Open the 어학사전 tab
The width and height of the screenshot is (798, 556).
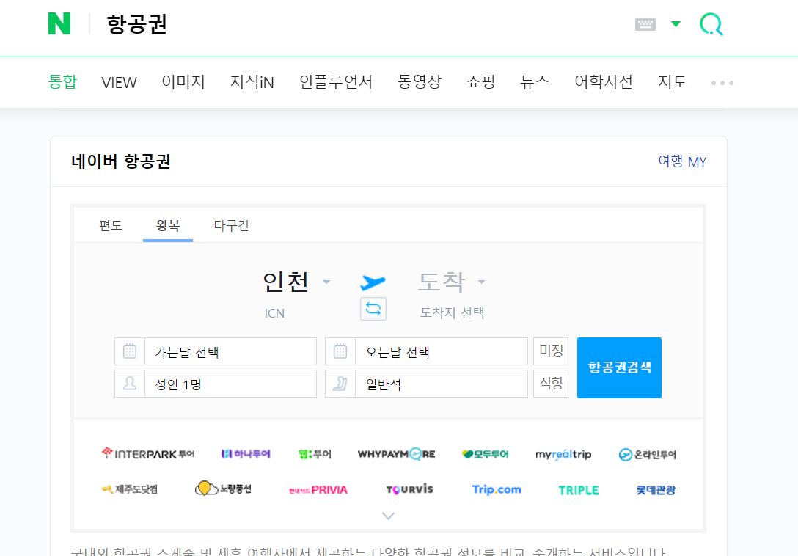(604, 81)
